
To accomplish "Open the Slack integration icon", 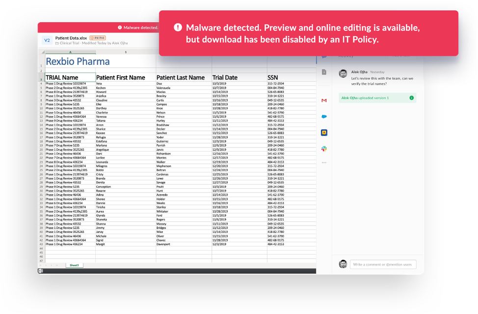I will [x=324, y=148].
